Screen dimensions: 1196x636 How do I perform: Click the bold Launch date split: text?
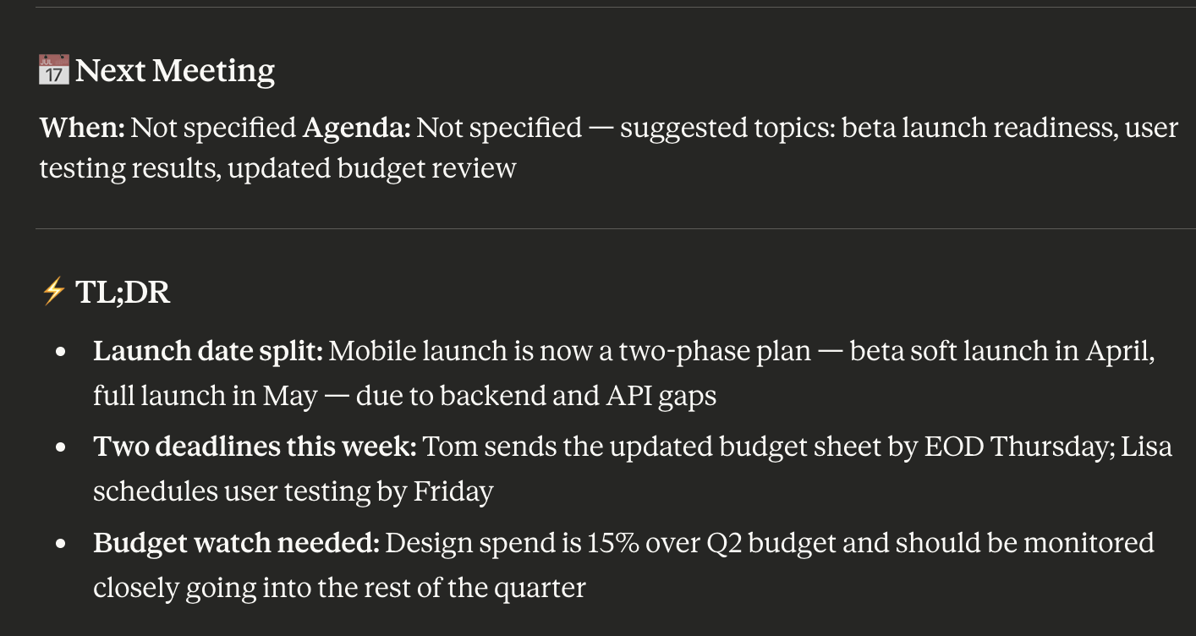208,351
